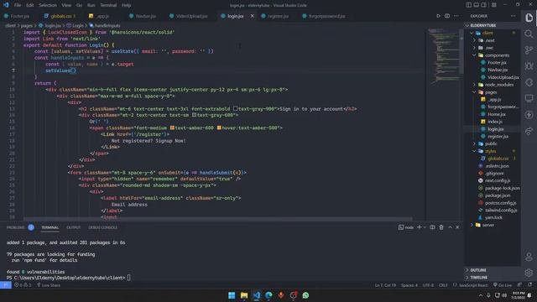Show errors and warnings count in status bar
The image size is (537, 302).
click(x=23, y=285)
